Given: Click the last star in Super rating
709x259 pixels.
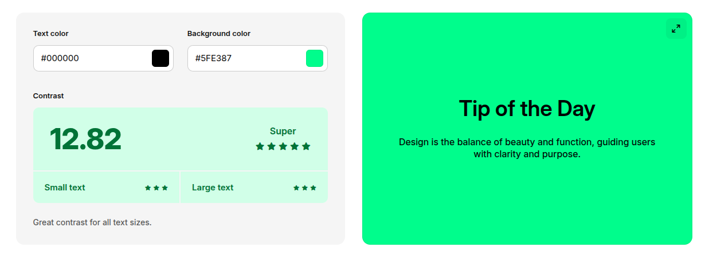Looking at the screenshot, I should (x=306, y=146).
